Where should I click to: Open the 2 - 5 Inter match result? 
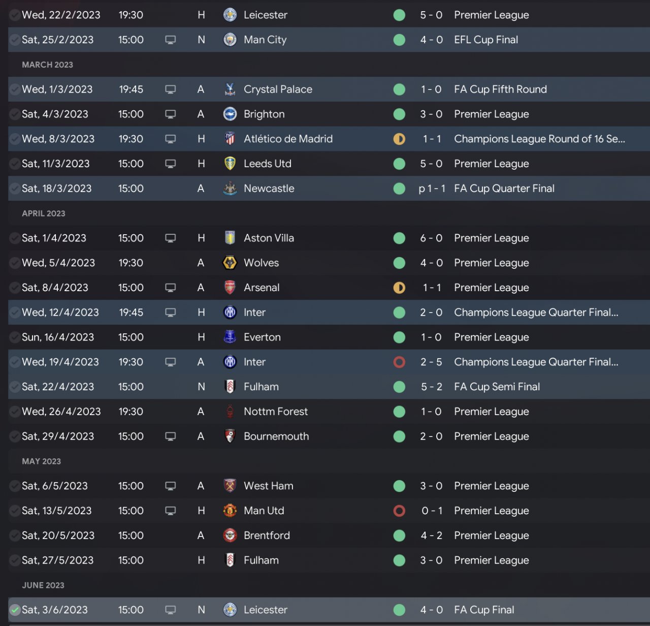431,362
